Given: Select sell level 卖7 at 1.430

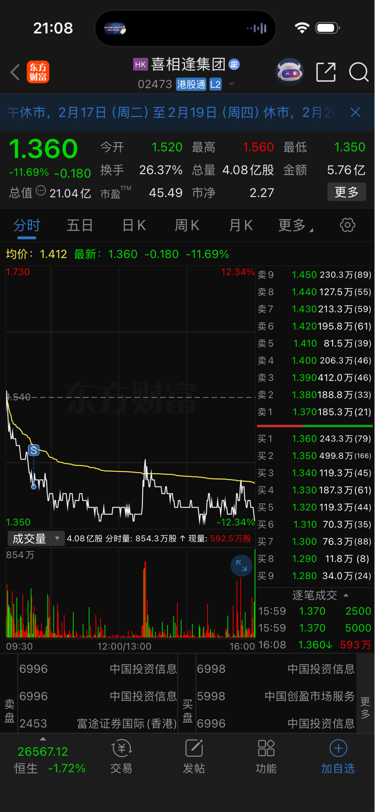Looking at the screenshot, I should pos(315,309).
